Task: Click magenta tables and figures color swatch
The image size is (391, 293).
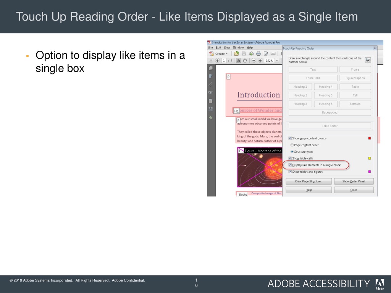Action: pos(370,172)
